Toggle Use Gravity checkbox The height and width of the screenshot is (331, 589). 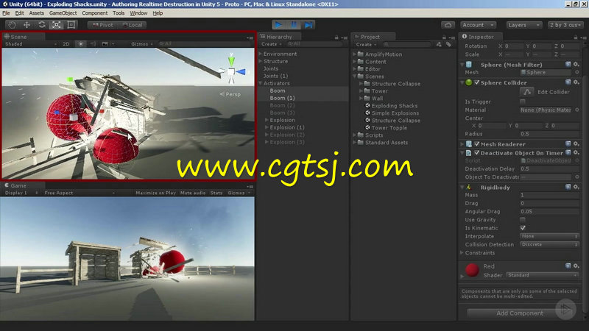[x=523, y=219]
